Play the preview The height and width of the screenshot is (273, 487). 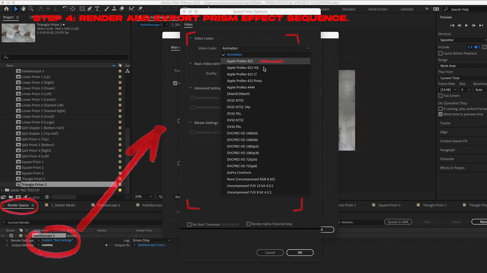466,25
